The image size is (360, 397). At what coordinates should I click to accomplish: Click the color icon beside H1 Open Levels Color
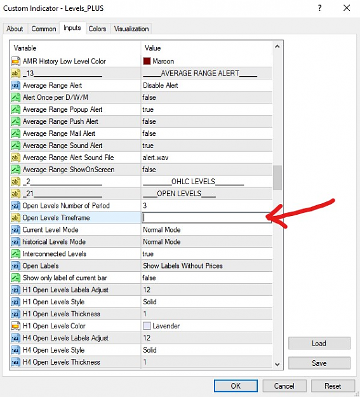(15, 326)
